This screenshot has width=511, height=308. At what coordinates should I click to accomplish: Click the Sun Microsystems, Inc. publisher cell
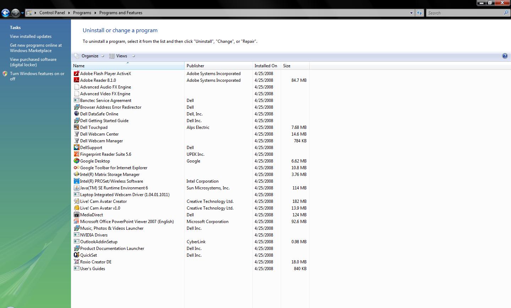point(208,188)
